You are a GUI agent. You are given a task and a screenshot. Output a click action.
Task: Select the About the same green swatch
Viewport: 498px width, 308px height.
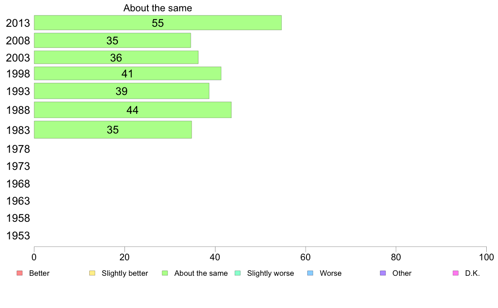pos(165,273)
